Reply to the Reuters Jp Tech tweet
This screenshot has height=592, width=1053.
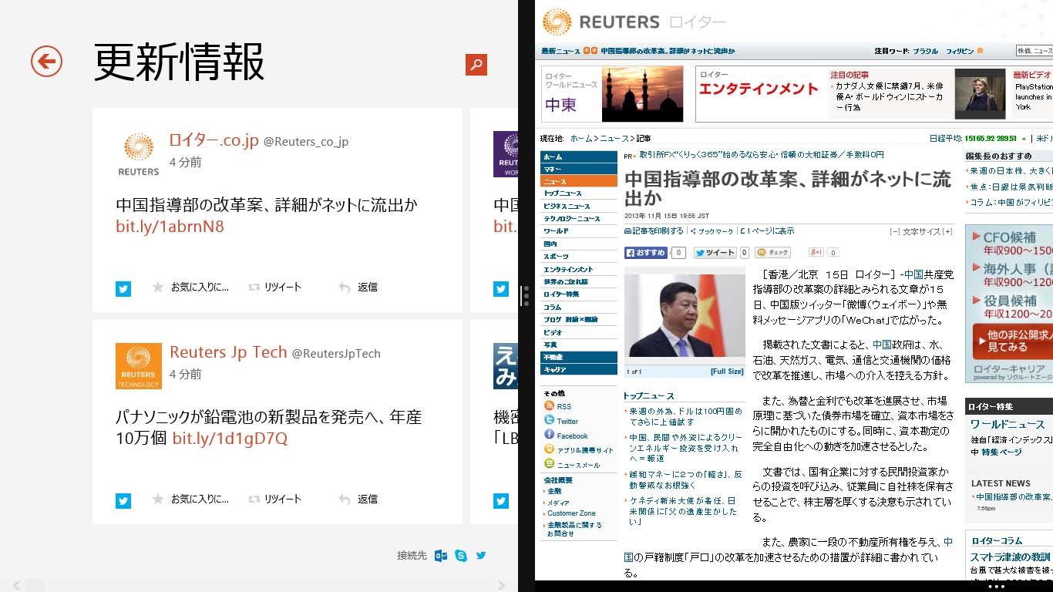tap(358, 499)
